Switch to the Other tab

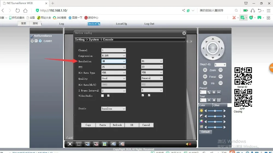click(x=220, y=105)
